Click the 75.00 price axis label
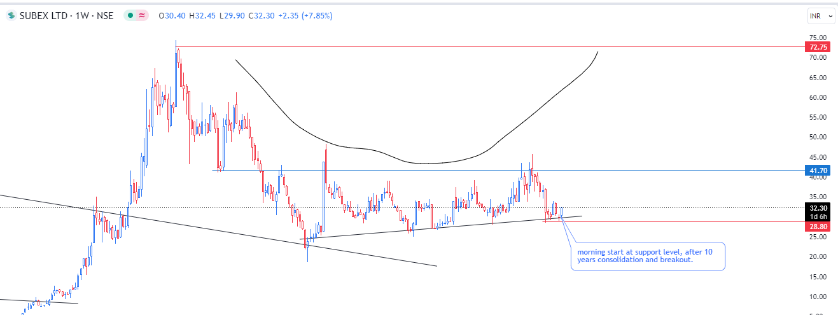Screen dimensions: 838x315 pos(817,38)
